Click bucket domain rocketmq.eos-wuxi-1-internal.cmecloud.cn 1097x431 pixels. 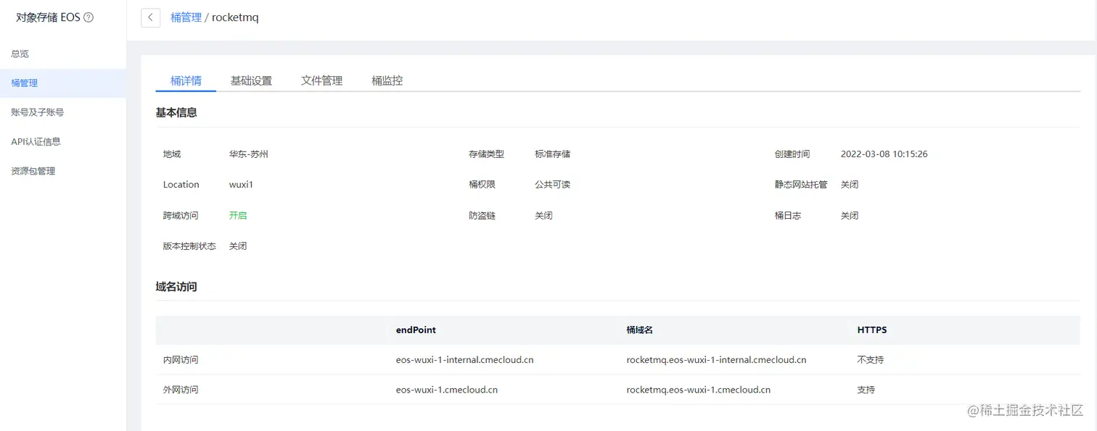(716, 359)
